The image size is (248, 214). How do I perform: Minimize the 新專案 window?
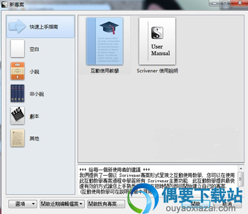(214, 3)
